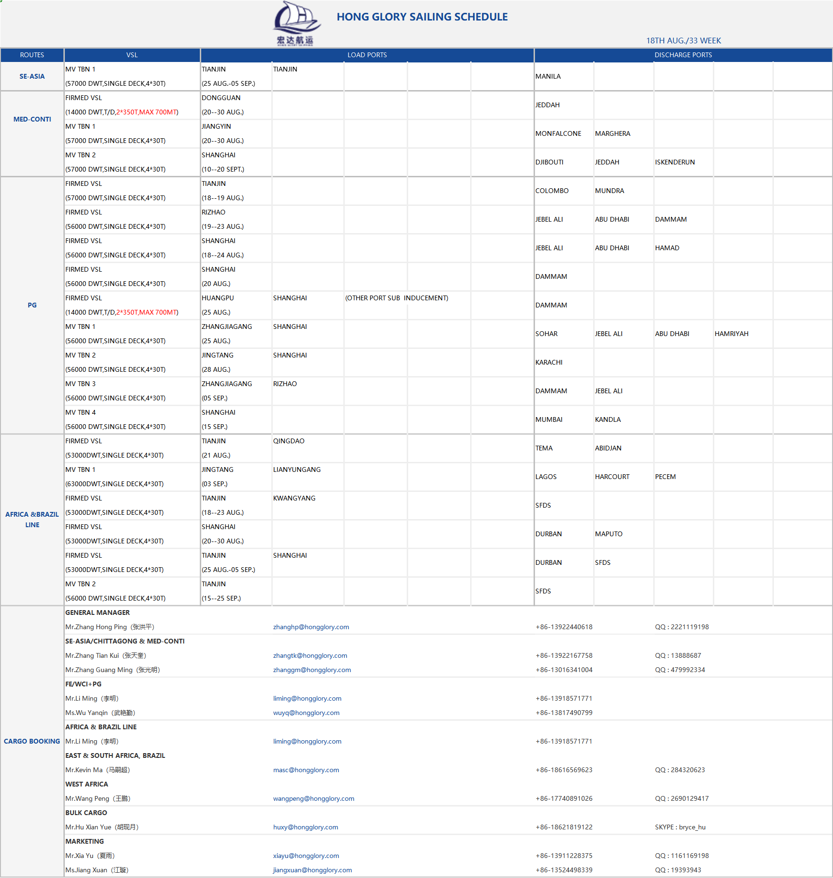Click the VSL column header
Viewport: 833px width, 878px height.
pyautogui.click(x=132, y=55)
